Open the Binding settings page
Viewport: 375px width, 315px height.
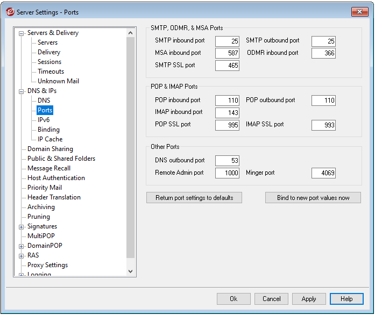48,130
